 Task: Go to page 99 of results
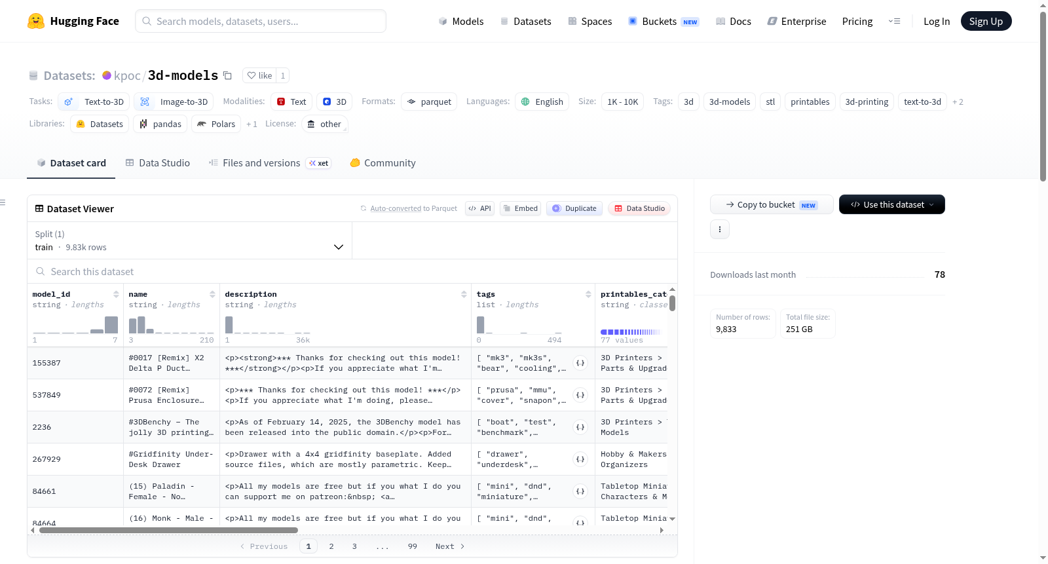pos(413,546)
